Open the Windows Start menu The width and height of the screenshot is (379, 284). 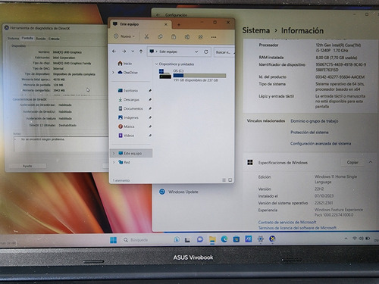click(x=114, y=240)
